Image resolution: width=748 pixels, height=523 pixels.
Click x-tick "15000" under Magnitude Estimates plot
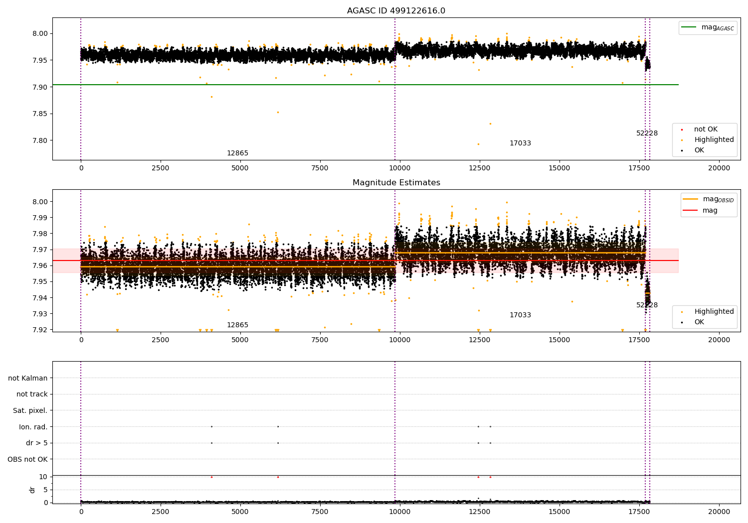pyautogui.click(x=559, y=340)
